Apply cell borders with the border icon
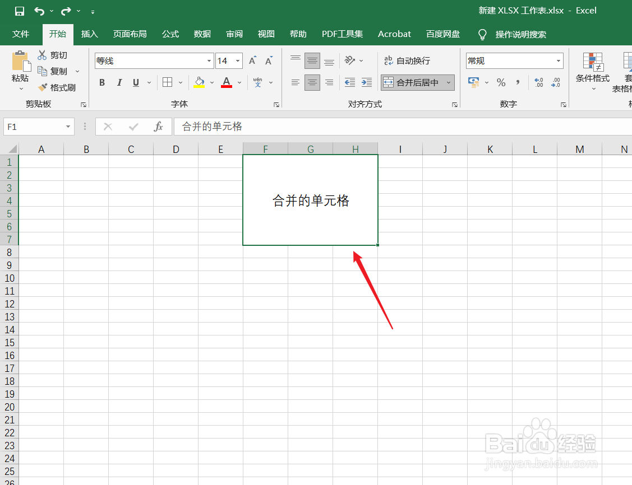The image size is (632, 485). click(167, 82)
